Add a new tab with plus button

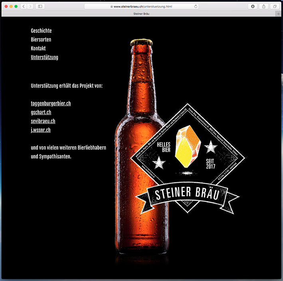click(278, 14)
